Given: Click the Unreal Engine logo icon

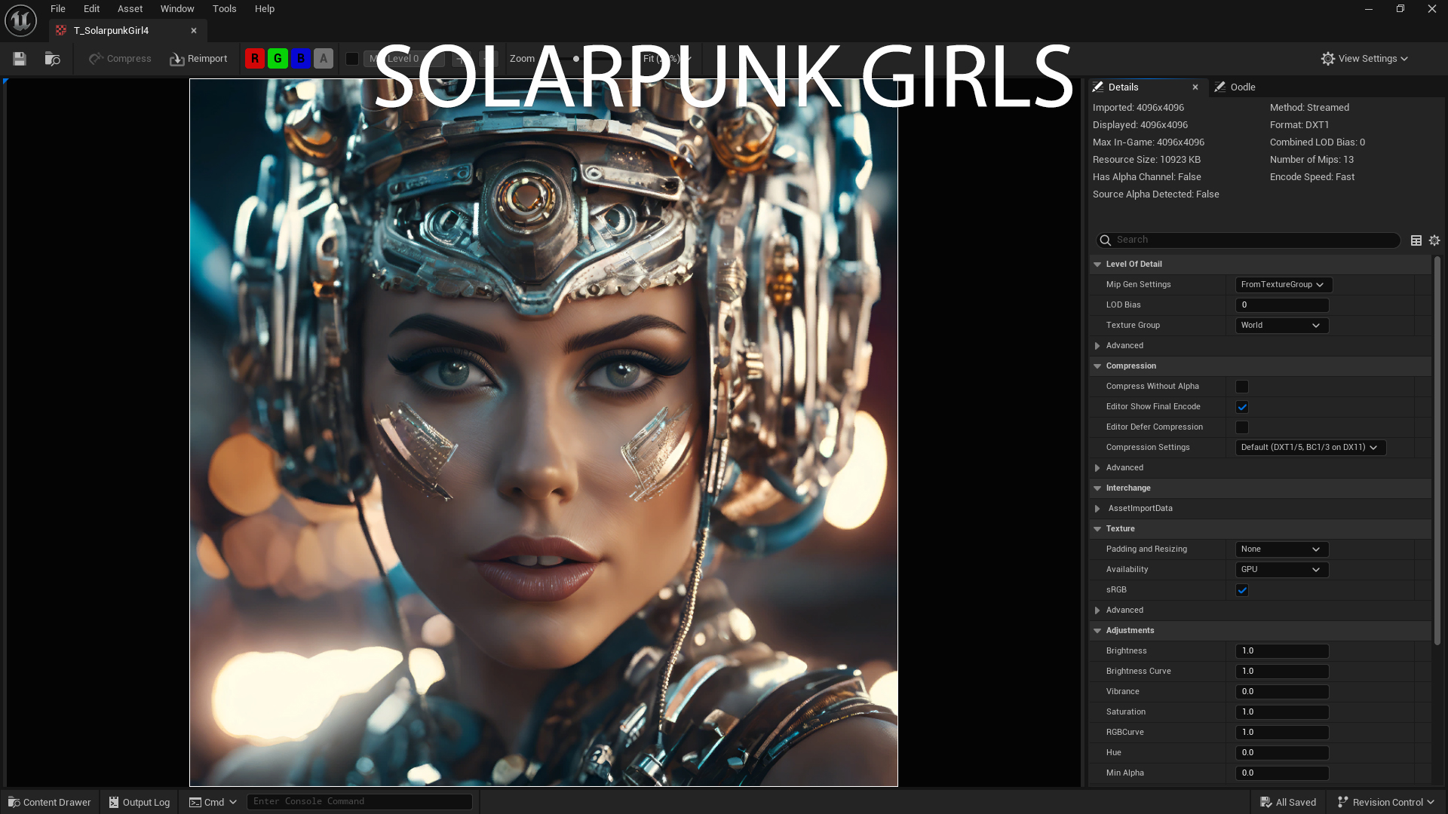Looking at the screenshot, I should 20,20.
